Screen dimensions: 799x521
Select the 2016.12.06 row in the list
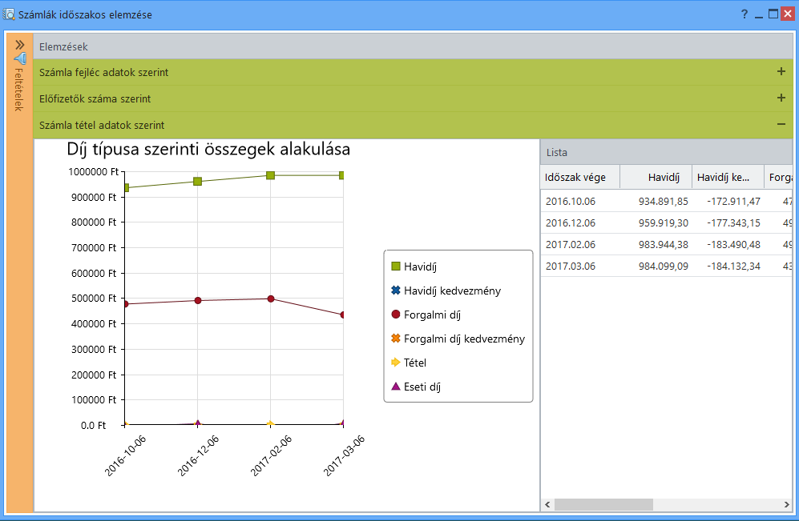click(x=667, y=222)
